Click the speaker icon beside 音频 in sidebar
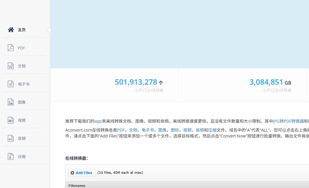Image resolution: width=309 pixels, height=188 pixels. pyautogui.click(x=11, y=138)
